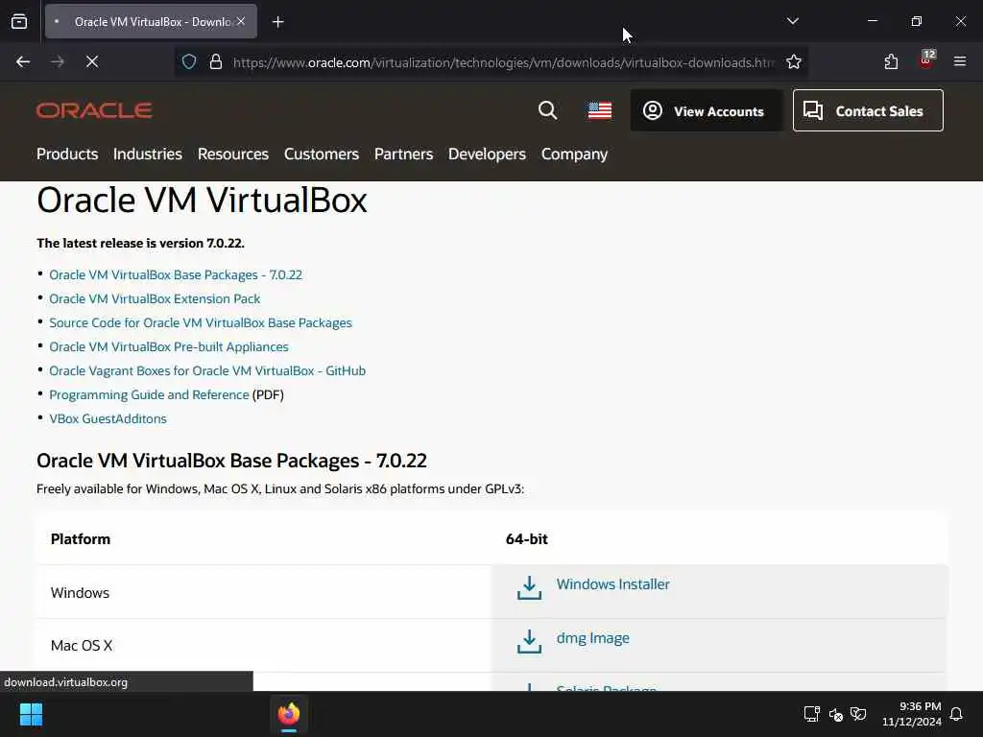Open the Developers menu
The image size is (983, 737).
(487, 155)
